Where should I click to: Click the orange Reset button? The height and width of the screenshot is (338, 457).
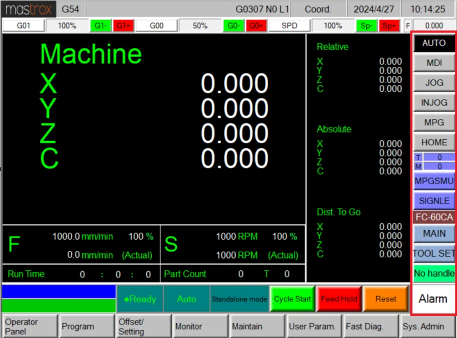[385, 299]
